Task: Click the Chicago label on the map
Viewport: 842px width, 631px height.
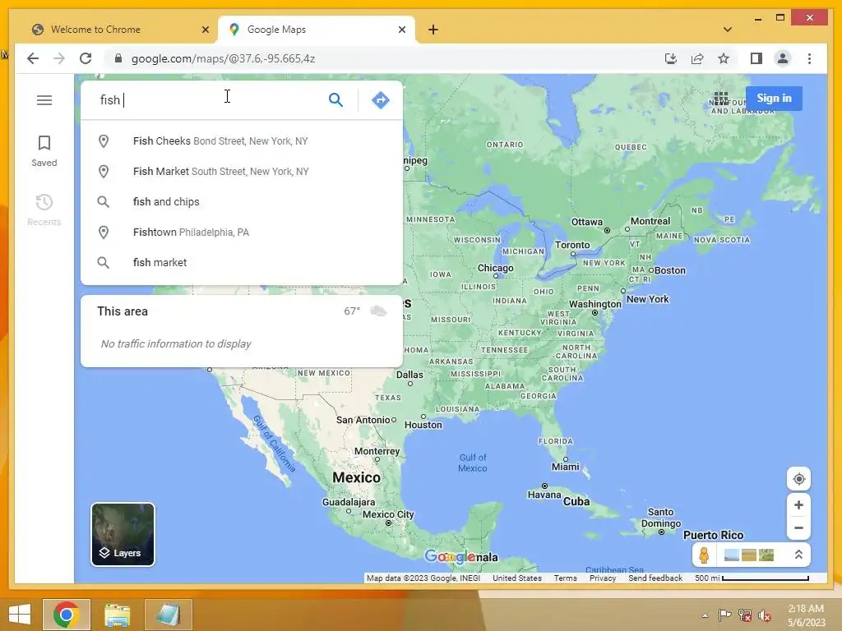Action: (x=495, y=268)
